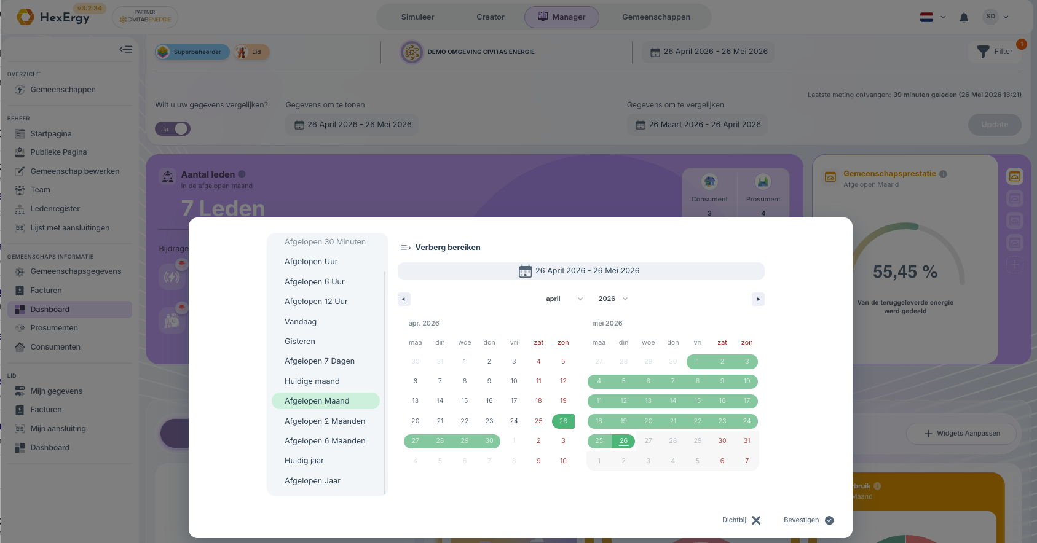The height and width of the screenshot is (543, 1037).
Task: Click Bevestigen to confirm range
Action: (808, 520)
